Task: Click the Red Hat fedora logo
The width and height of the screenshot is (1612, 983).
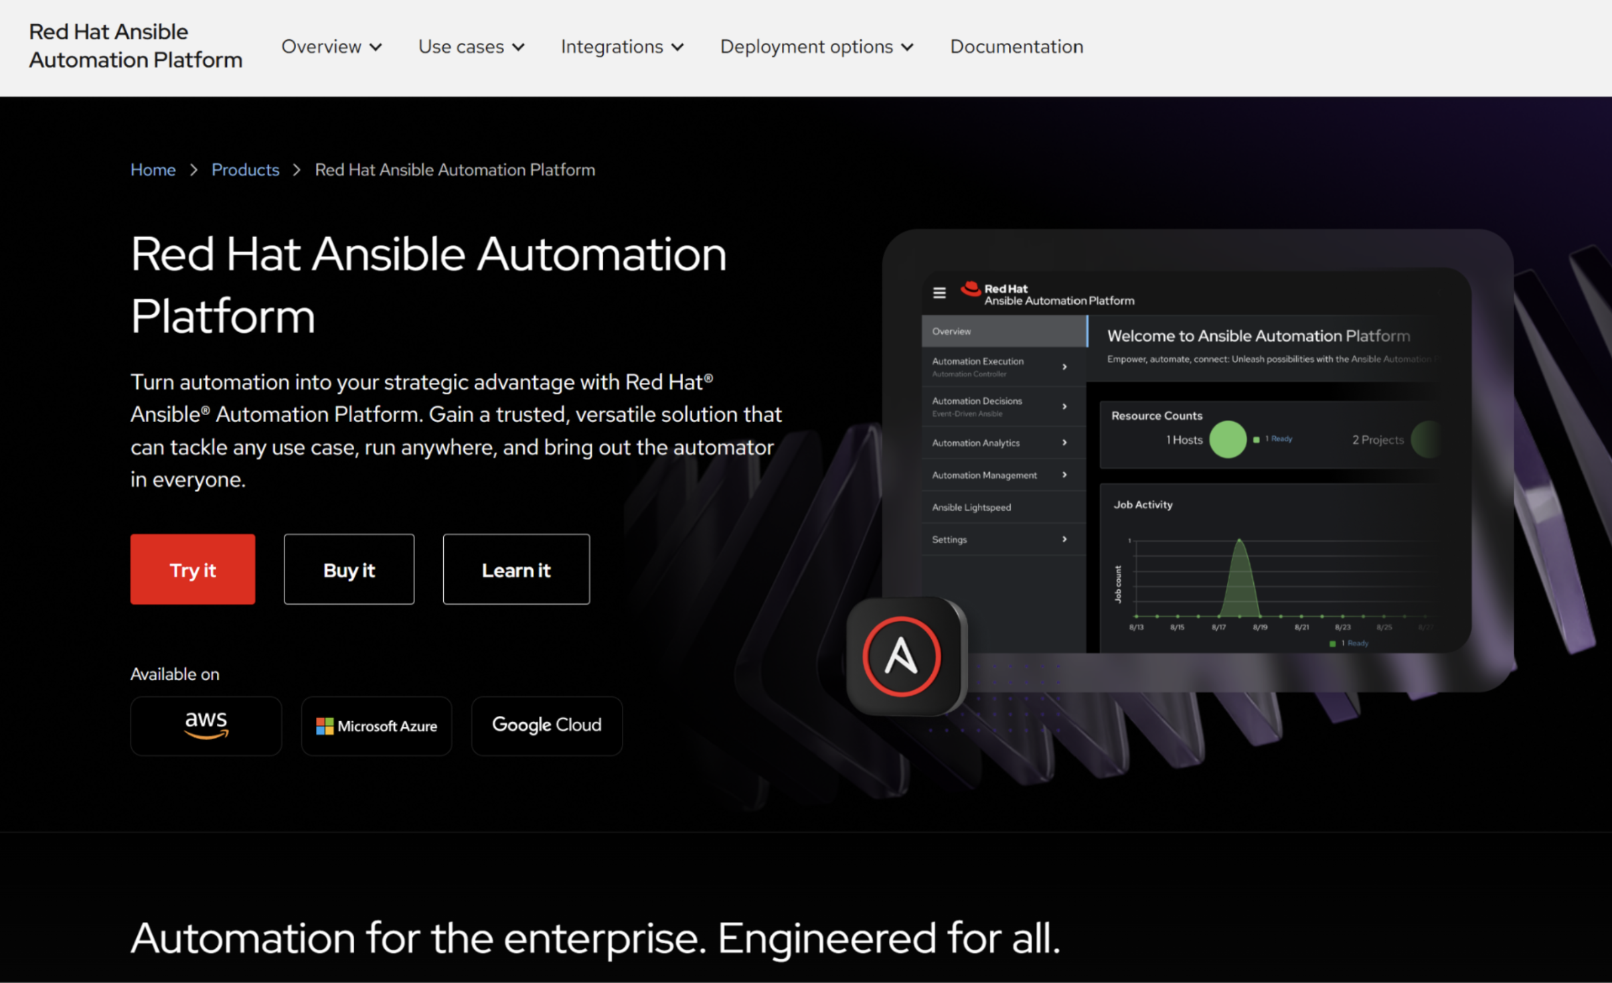Action: [971, 289]
